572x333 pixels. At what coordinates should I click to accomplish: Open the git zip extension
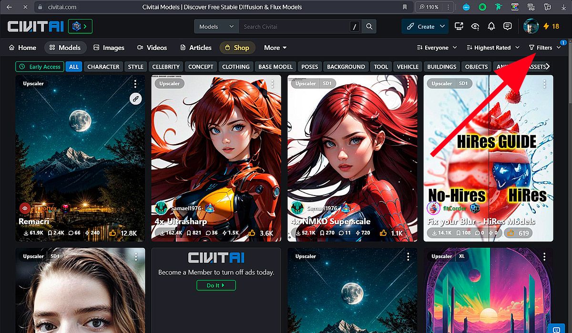(531, 7)
